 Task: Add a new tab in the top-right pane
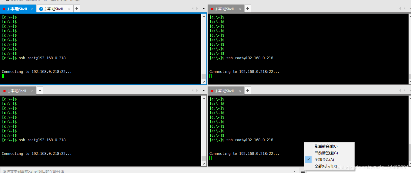tap(248, 9)
